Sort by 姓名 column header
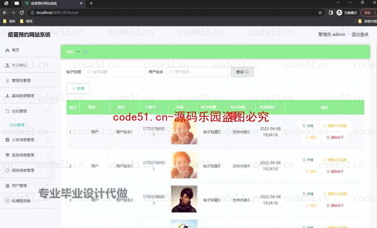This screenshot has height=228, width=377. tap(124, 107)
